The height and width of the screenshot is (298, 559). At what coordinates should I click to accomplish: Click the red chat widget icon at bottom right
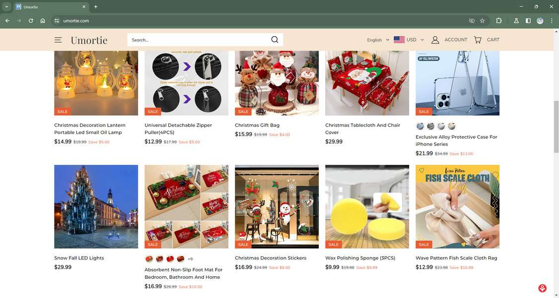(x=542, y=288)
